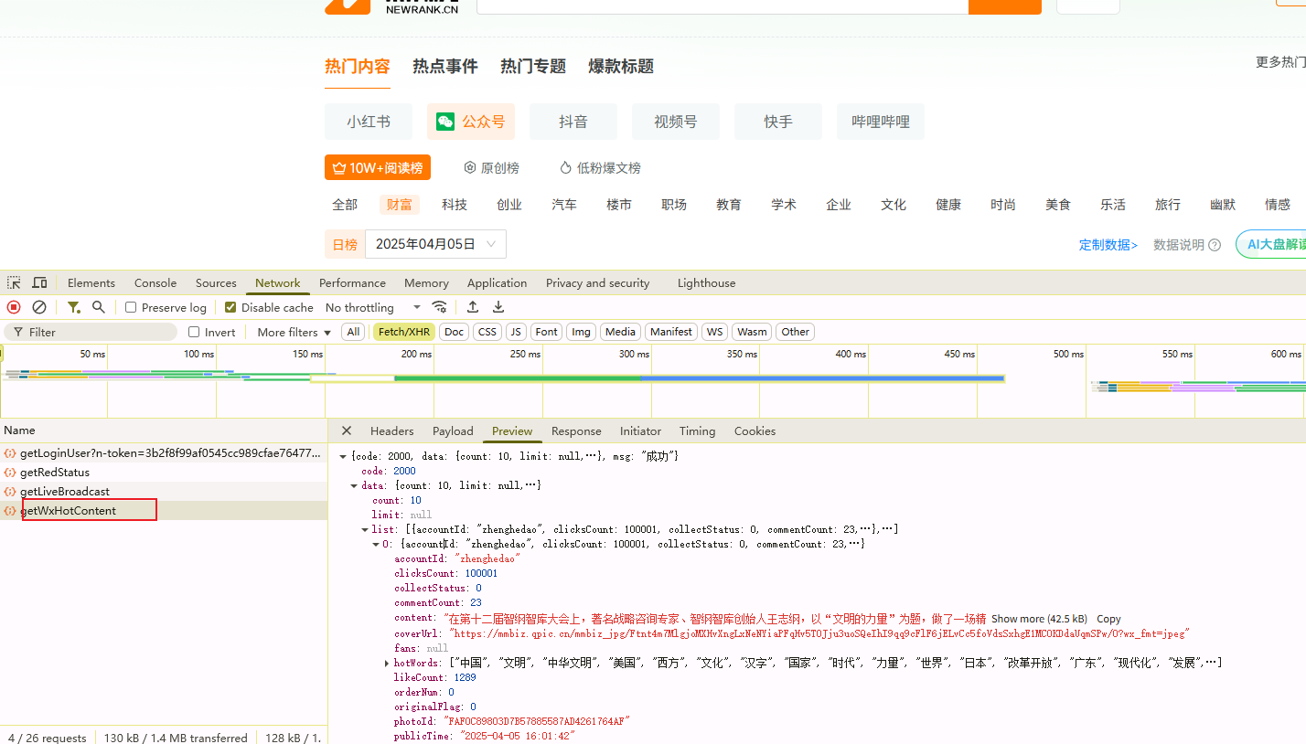Click the 低粉爆文榜 flame icon
Image resolution: width=1306 pixels, height=744 pixels.
tap(565, 168)
